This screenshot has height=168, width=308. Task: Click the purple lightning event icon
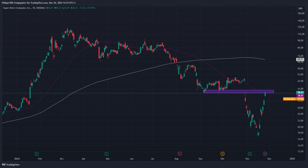[265, 154]
